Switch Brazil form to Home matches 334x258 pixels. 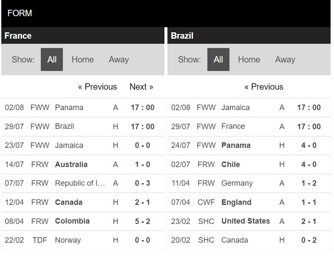(x=249, y=60)
